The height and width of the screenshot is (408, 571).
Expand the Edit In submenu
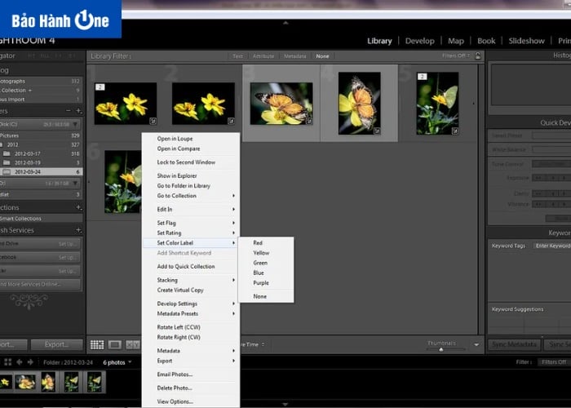point(191,209)
